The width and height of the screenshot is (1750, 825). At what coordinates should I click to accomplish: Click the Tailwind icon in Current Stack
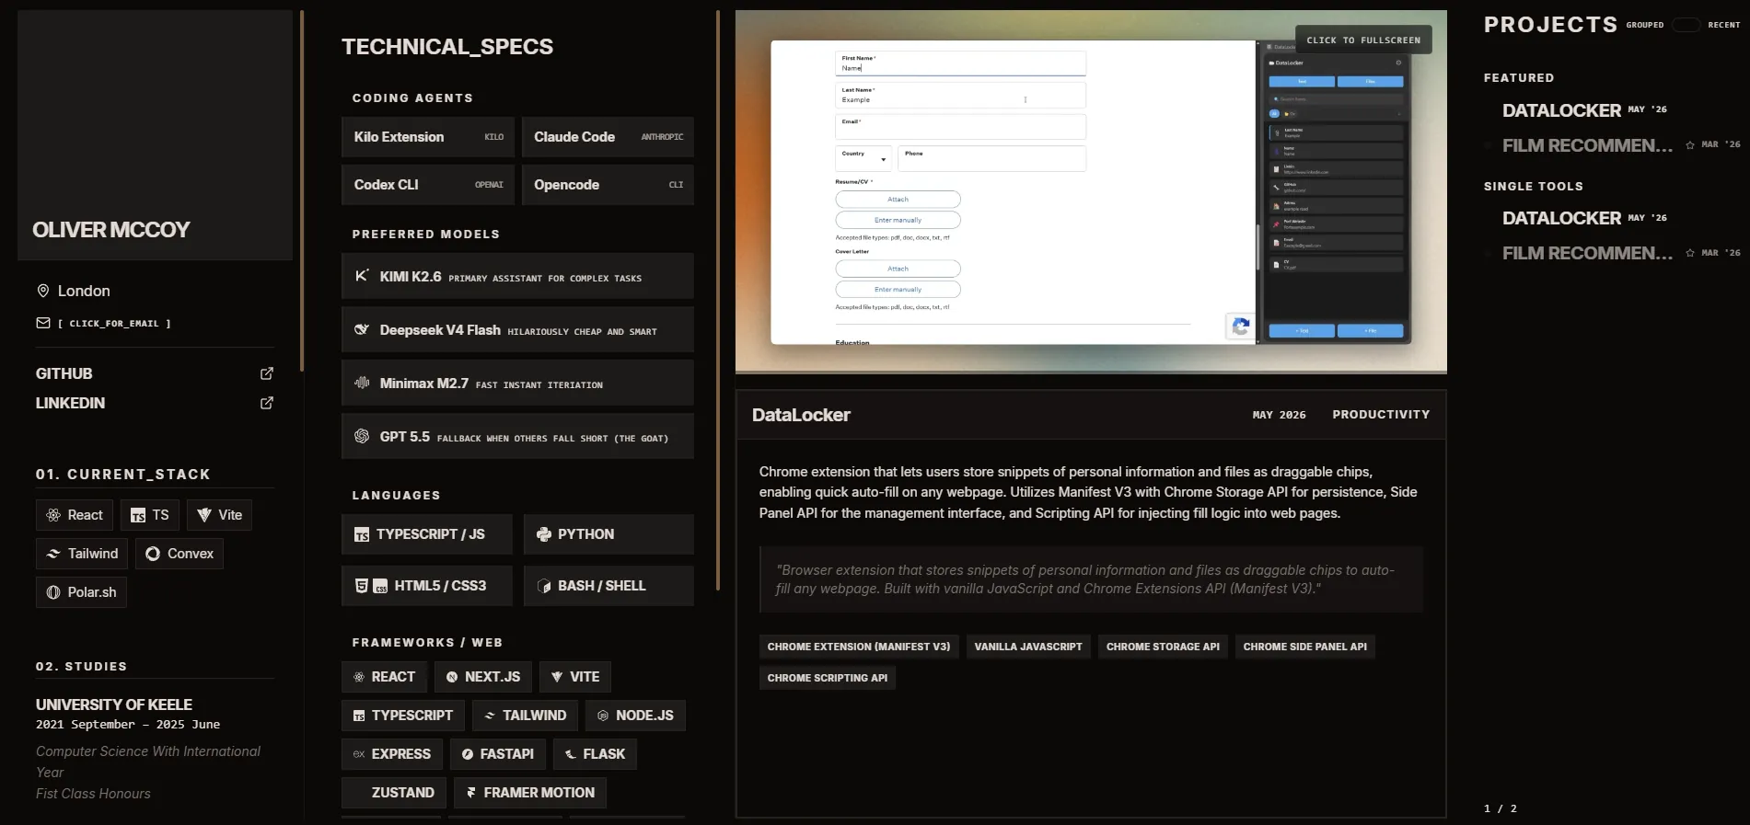[x=53, y=554]
